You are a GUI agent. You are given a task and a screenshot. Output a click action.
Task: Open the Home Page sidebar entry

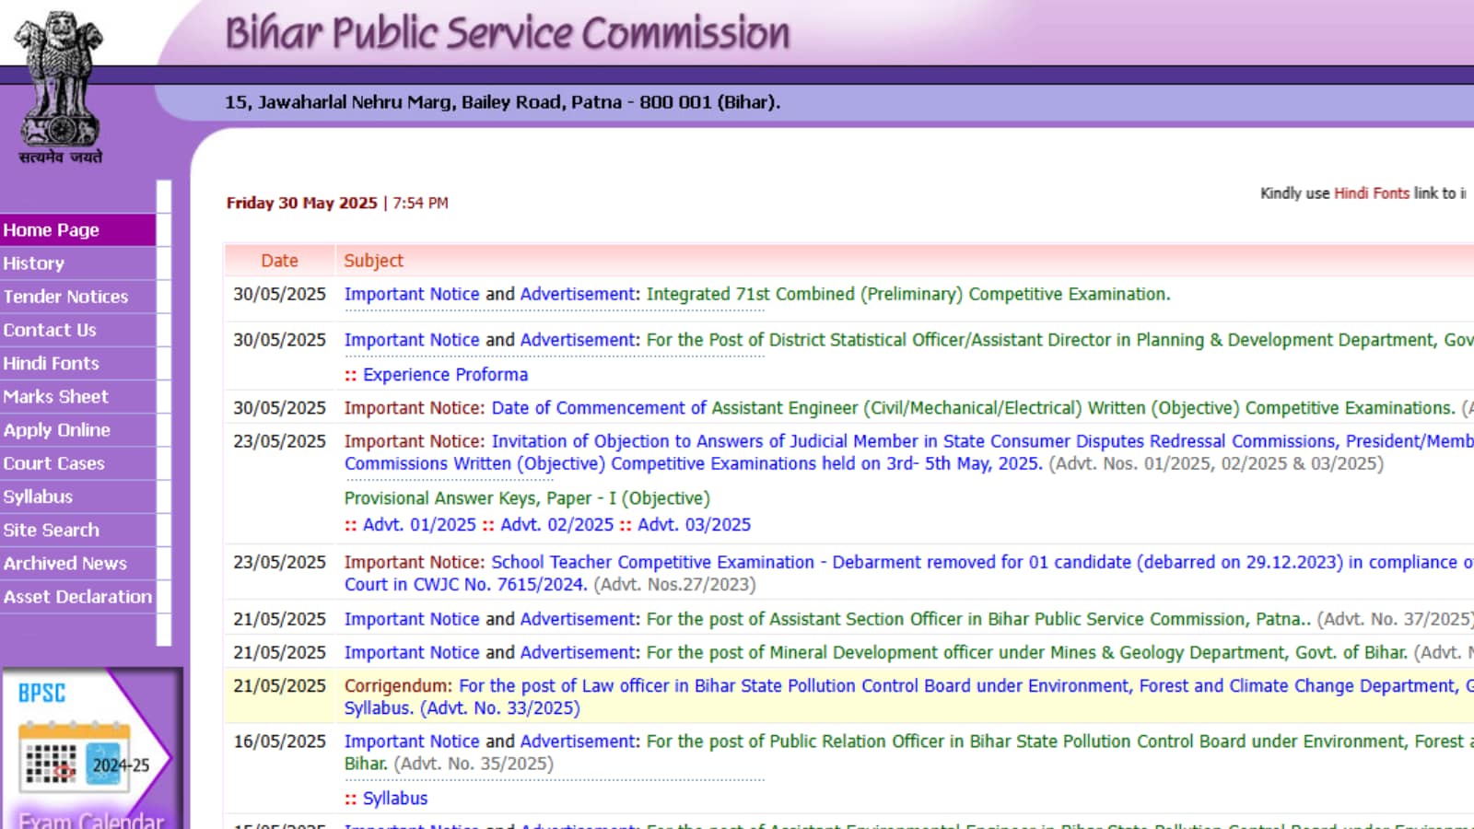[x=50, y=229]
